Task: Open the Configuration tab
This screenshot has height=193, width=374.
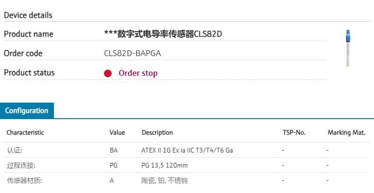Action: 27,111
